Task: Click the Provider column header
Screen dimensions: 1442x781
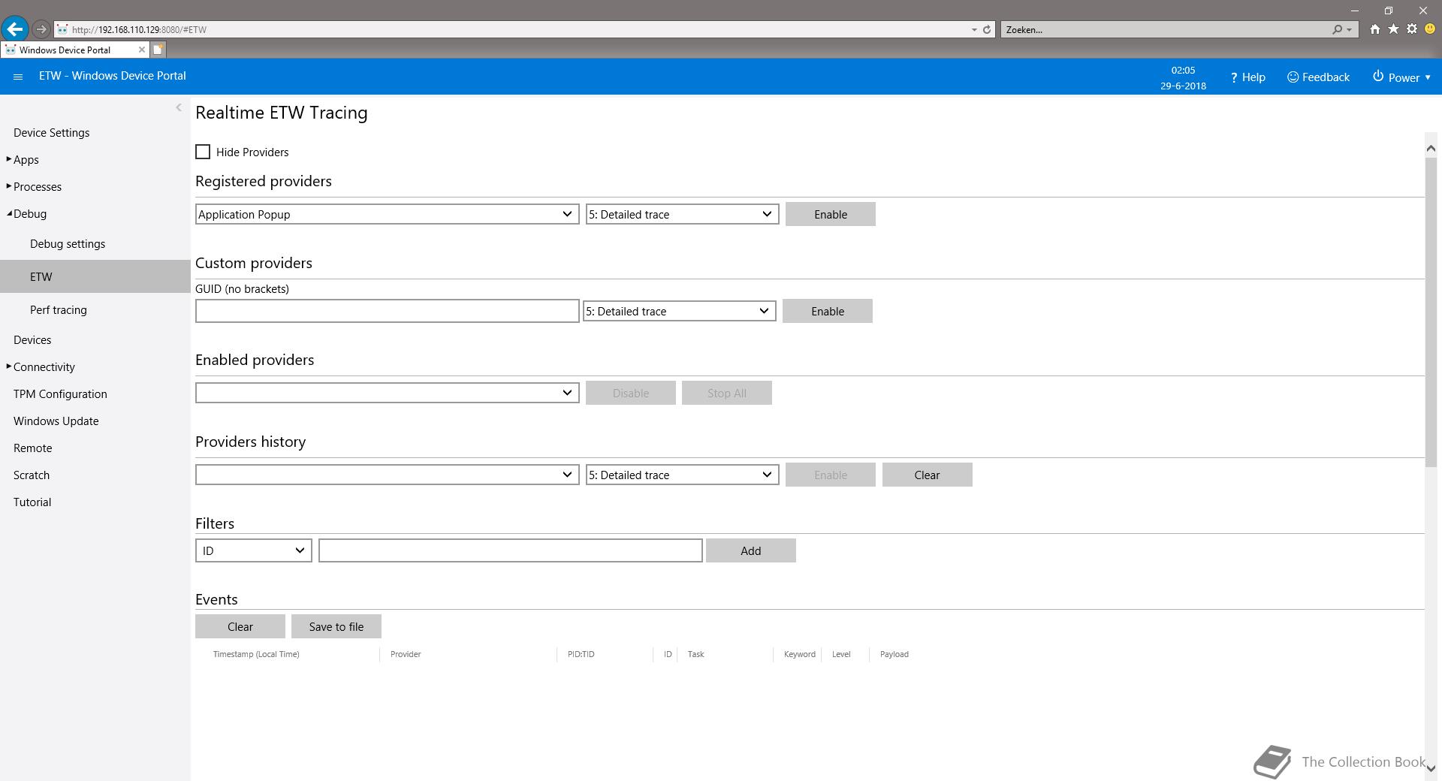Action: click(x=406, y=654)
